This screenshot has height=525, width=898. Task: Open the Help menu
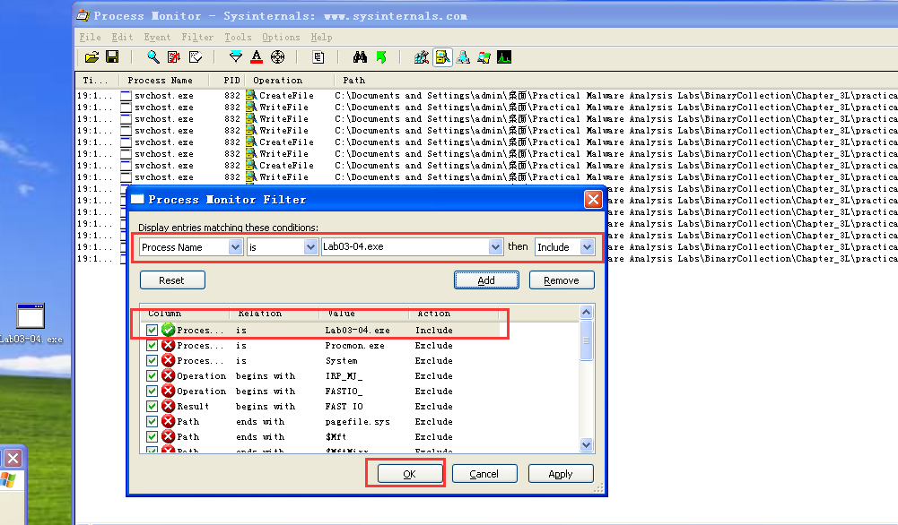pos(321,37)
